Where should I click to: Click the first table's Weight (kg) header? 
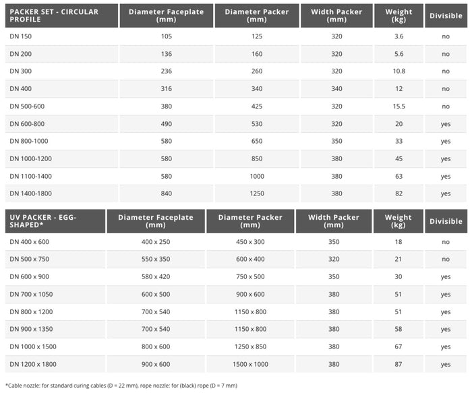[x=399, y=16]
